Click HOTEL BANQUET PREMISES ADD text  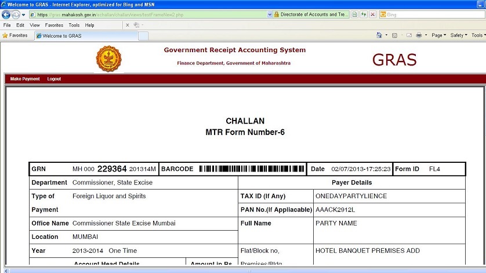pyautogui.click(x=368, y=250)
